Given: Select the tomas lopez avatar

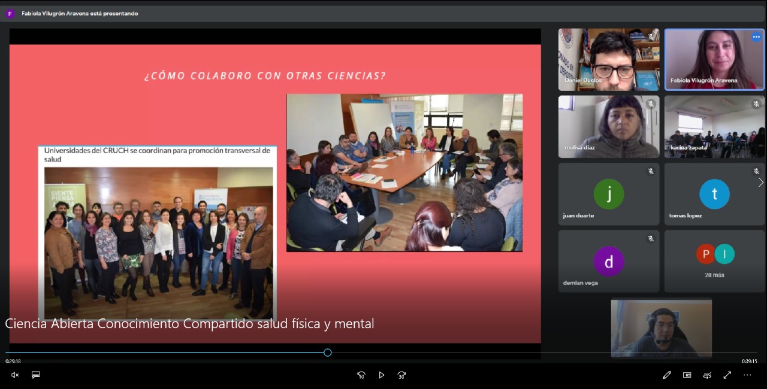Looking at the screenshot, I should point(714,194).
